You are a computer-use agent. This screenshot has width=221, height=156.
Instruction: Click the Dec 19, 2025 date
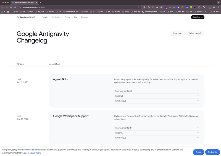click(22, 119)
